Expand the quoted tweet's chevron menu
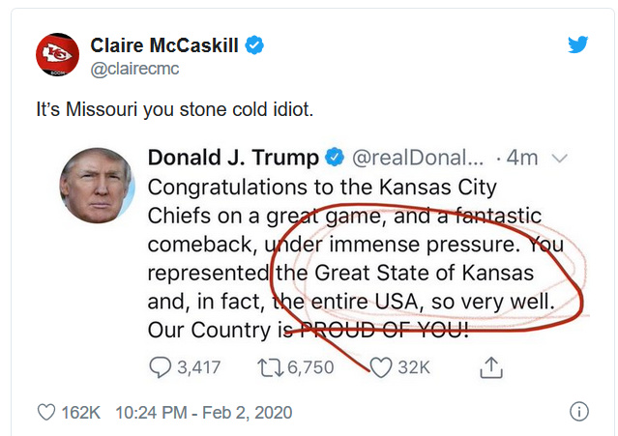618x436 pixels. pos(559,157)
